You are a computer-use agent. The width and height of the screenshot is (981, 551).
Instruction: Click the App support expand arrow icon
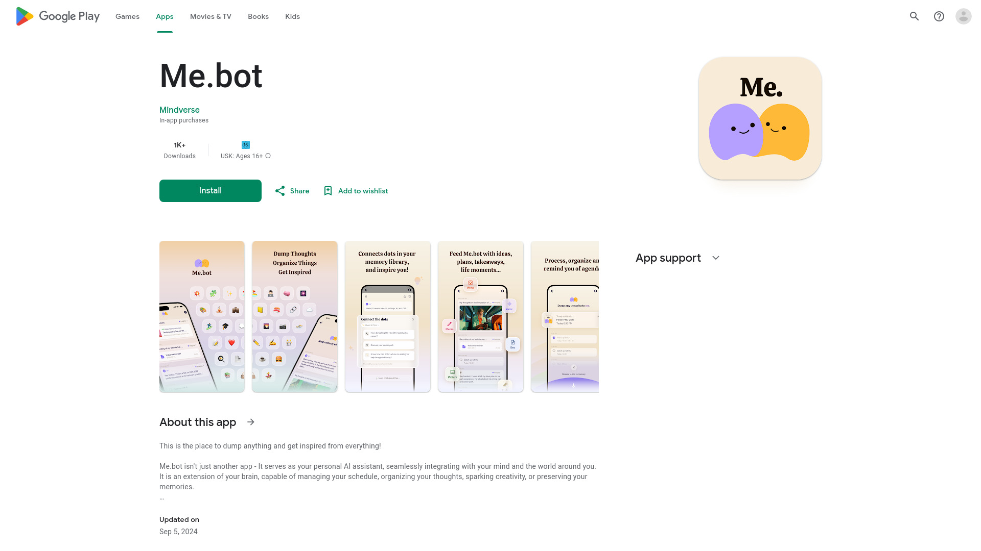tap(716, 258)
